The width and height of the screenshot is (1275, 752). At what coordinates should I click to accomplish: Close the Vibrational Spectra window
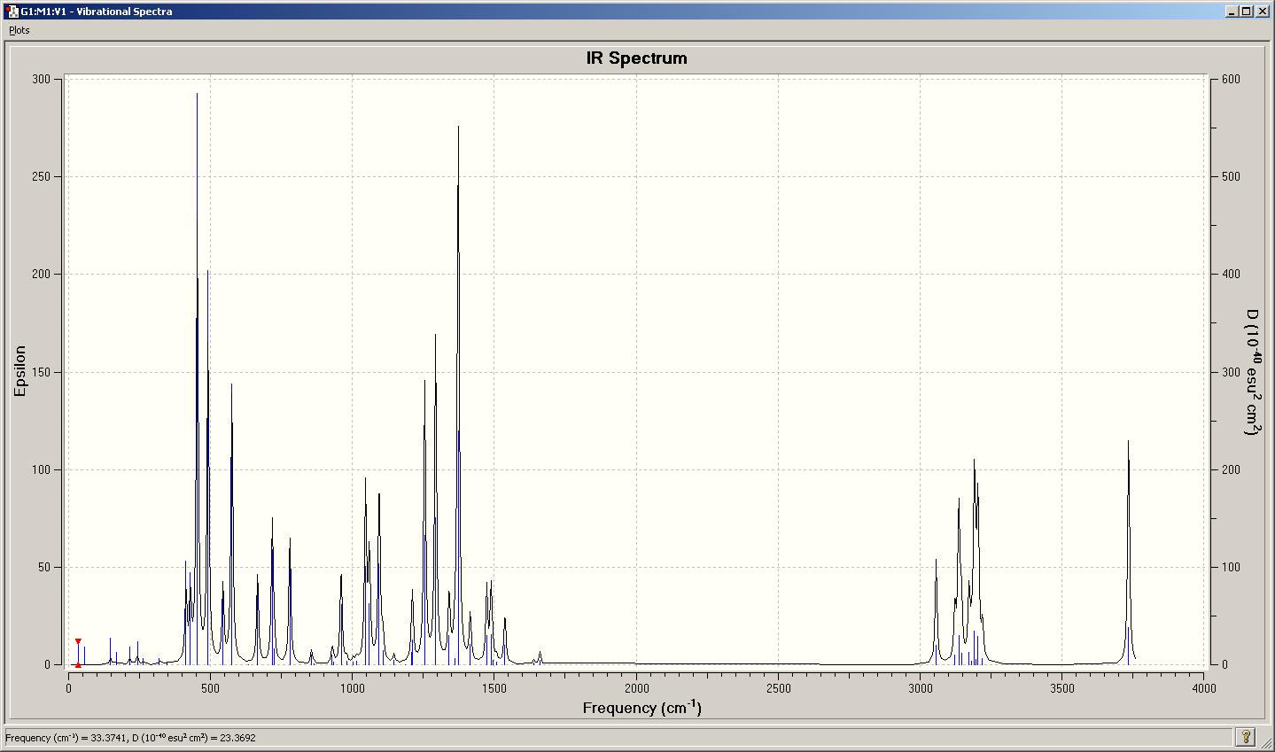[x=1263, y=12]
